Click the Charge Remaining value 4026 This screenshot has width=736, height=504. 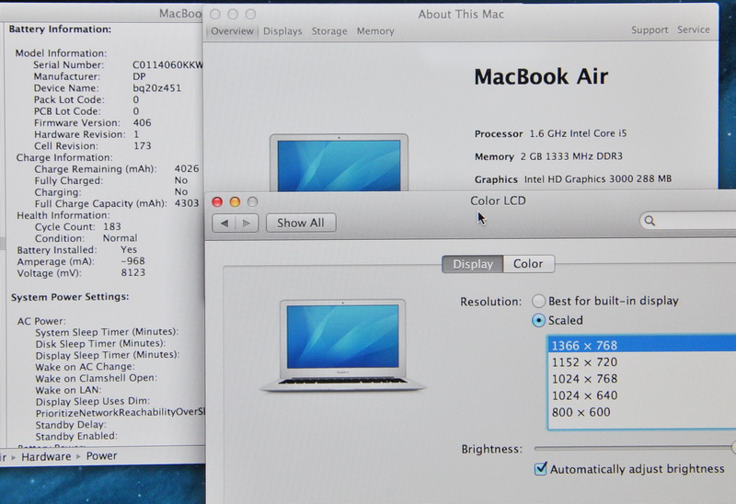(x=187, y=168)
